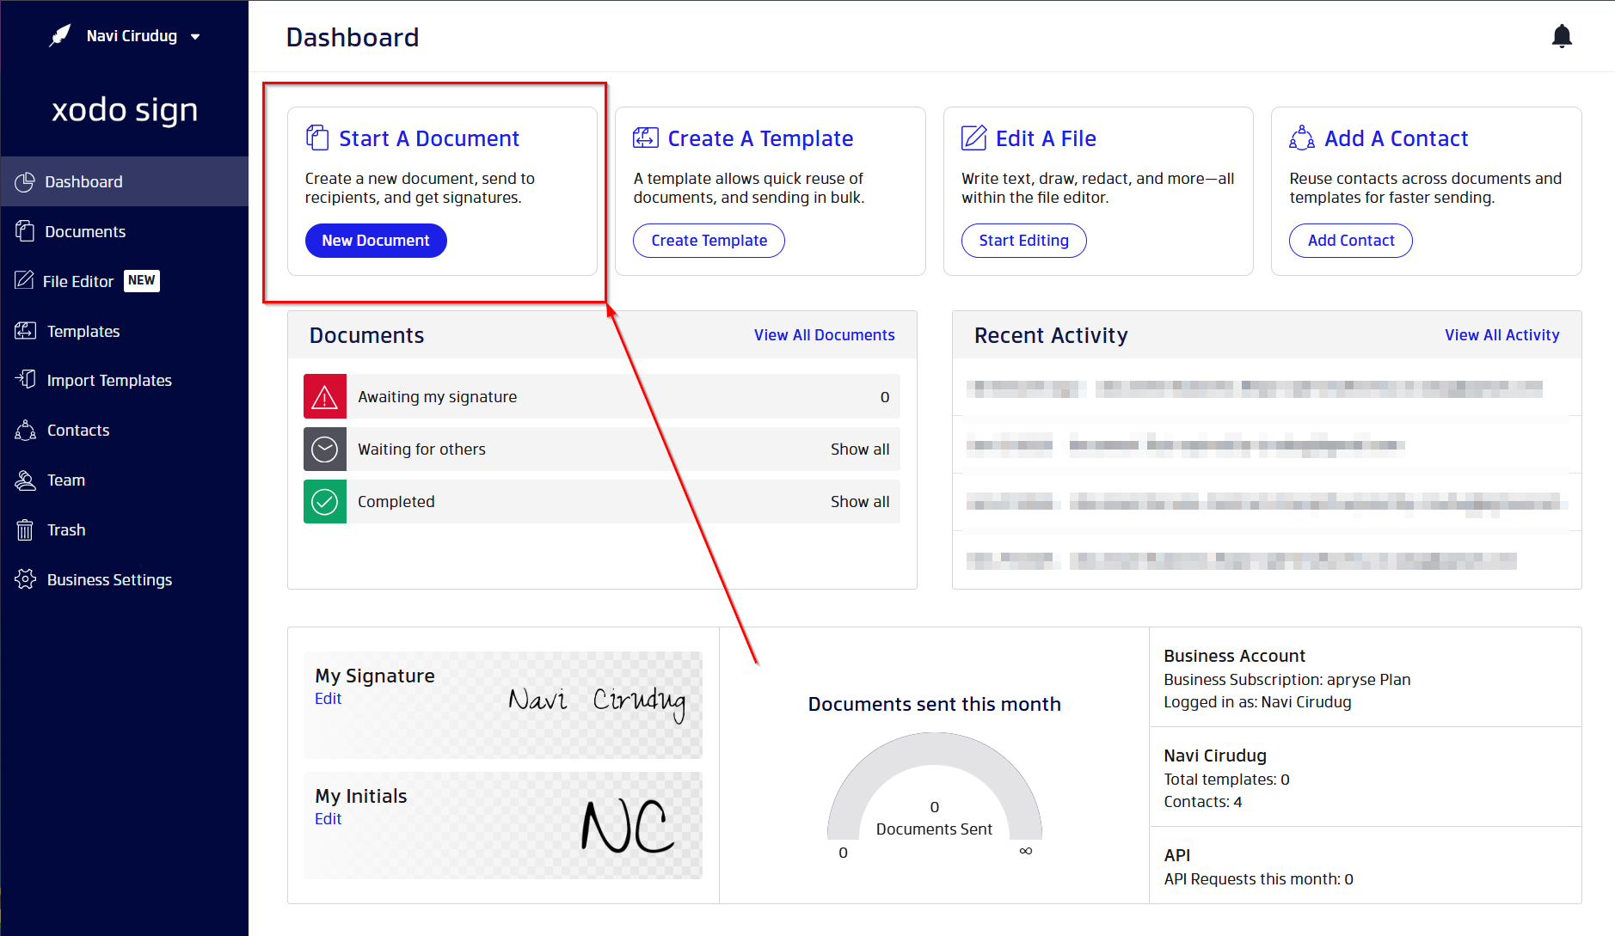Select the Documents sidebar icon
1615x936 pixels.
coord(25,231)
